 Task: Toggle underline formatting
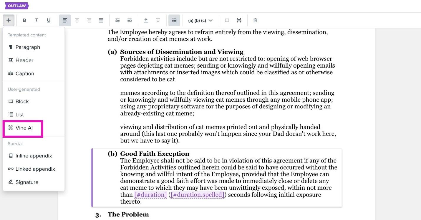[49, 20]
